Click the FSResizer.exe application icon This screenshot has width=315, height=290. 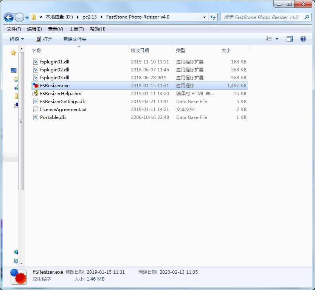pos(36,85)
